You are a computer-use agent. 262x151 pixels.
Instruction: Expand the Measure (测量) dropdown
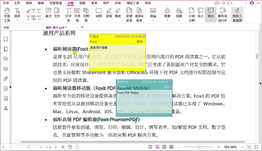pyautogui.click(x=153, y=20)
